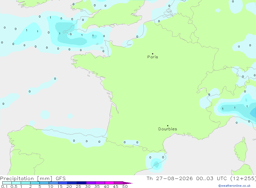
Task: Pick the 0.1–0.5 mm legend swatch
Action: (x=7, y=183)
